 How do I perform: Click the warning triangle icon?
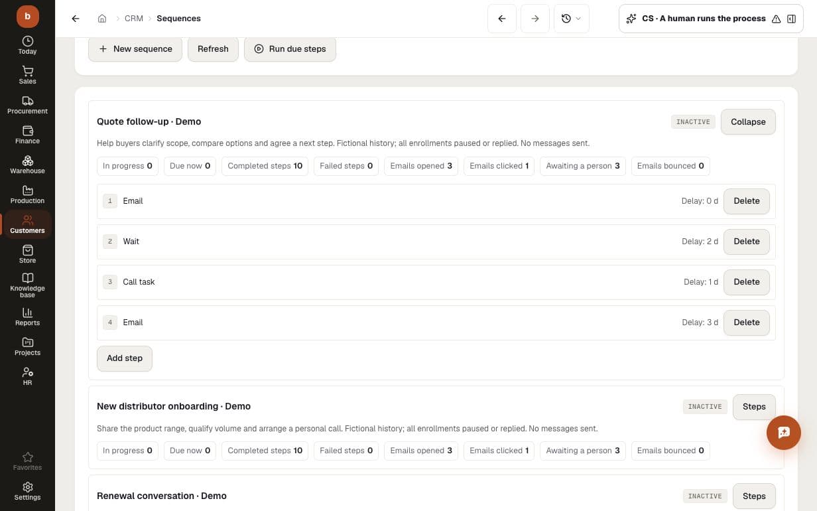pyautogui.click(x=777, y=19)
